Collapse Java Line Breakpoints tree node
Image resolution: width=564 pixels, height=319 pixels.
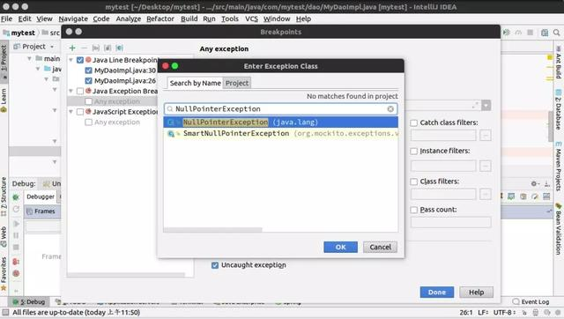pyautogui.click(x=70, y=60)
